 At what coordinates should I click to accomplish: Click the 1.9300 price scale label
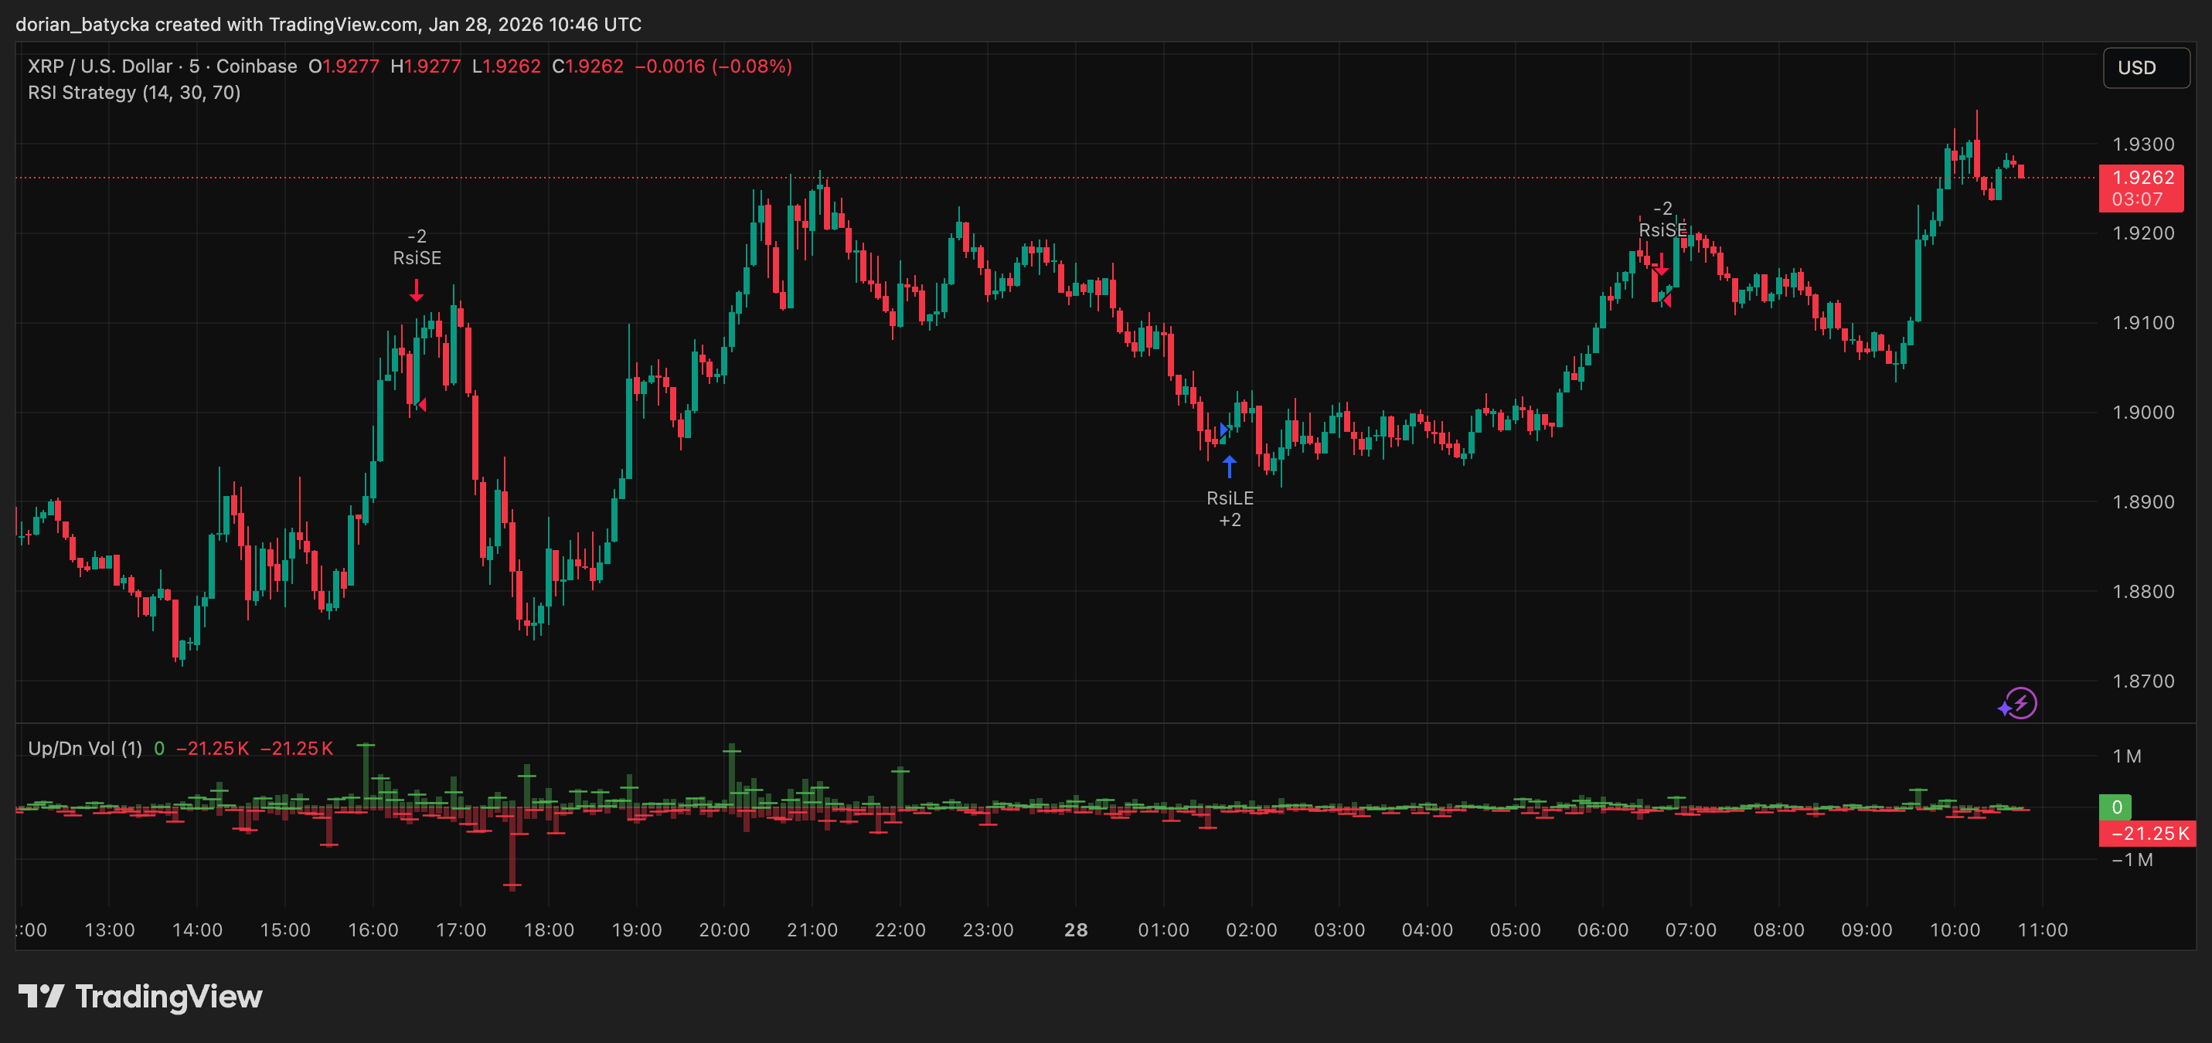click(x=2142, y=144)
